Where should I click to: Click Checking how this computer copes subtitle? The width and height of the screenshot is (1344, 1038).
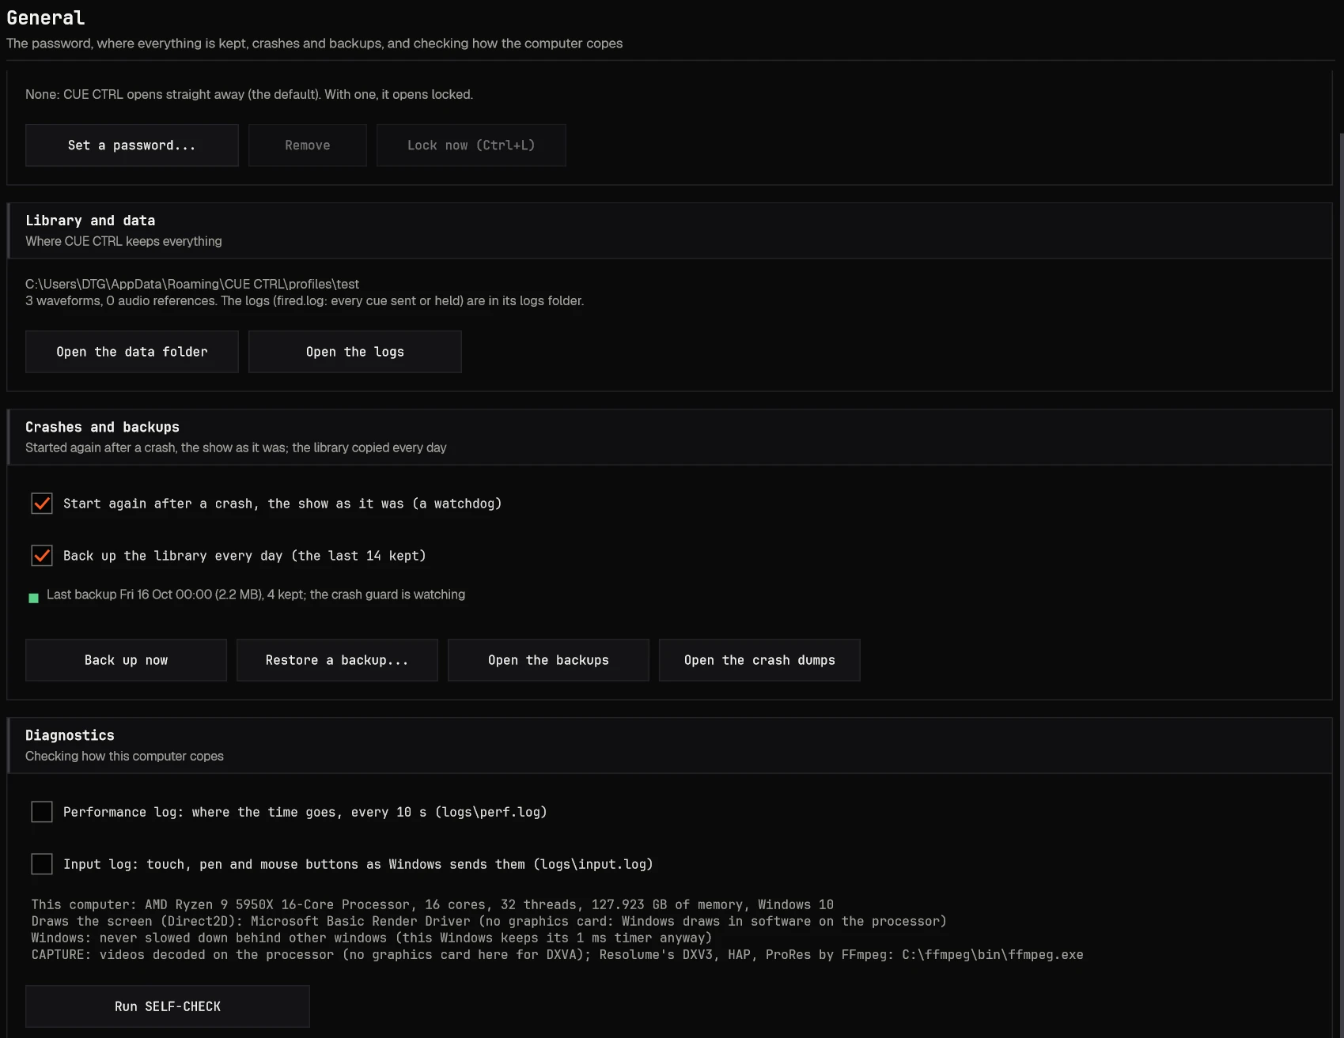124,756
